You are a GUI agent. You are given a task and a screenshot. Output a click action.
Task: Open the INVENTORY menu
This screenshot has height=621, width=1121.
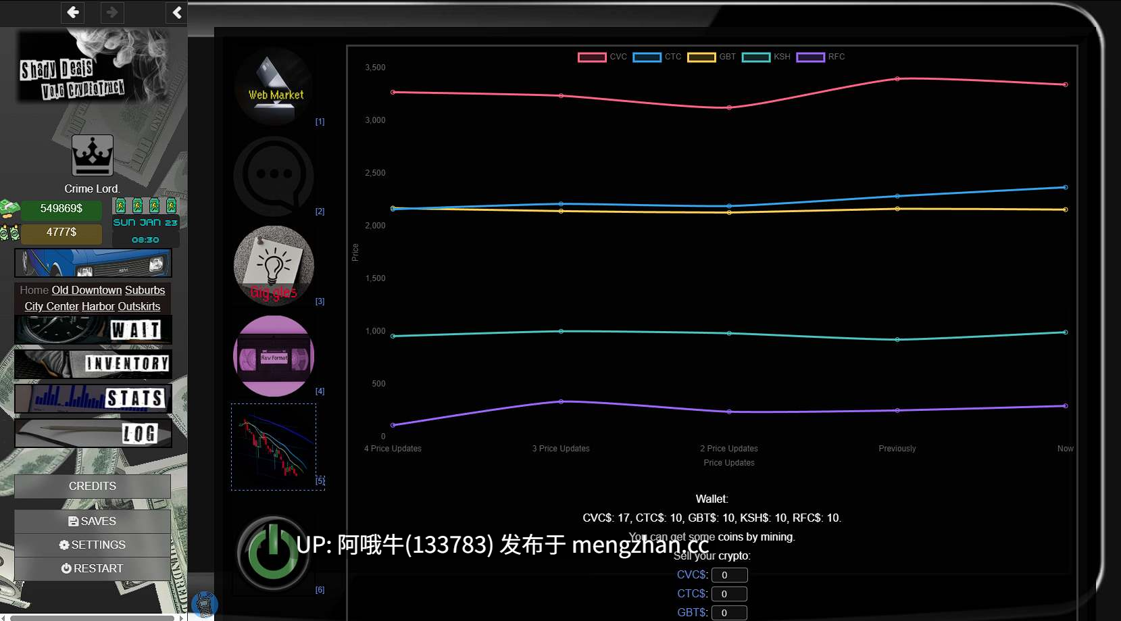pyautogui.click(x=93, y=364)
